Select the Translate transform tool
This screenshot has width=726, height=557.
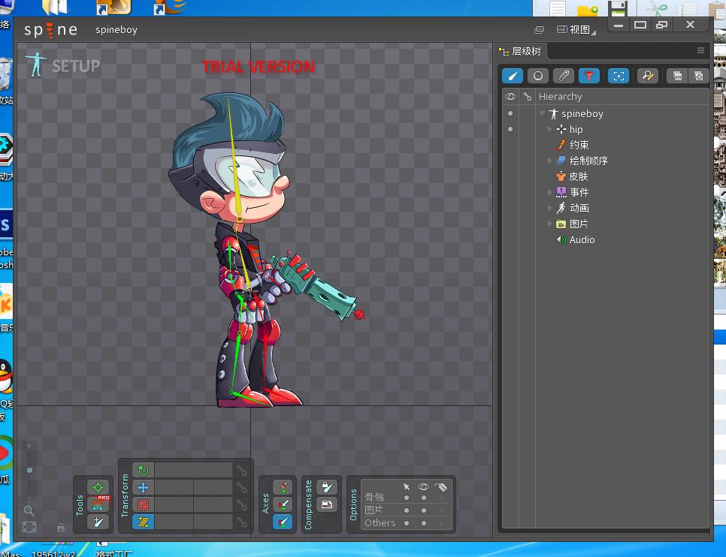click(143, 487)
